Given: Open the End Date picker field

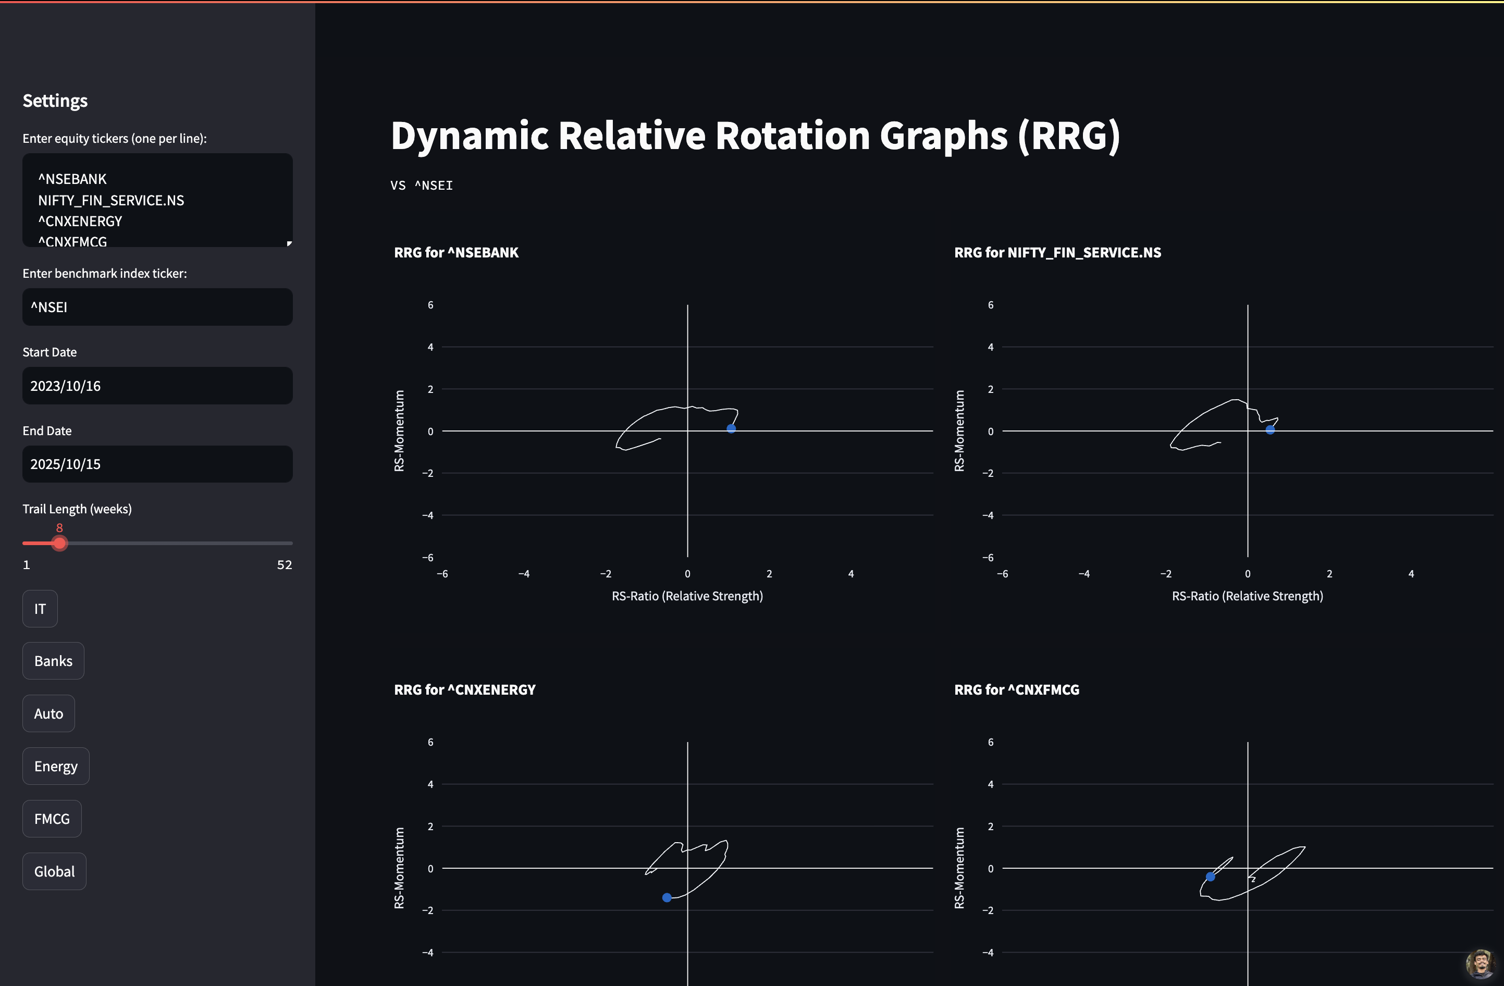Looking at the screenshot, I should coord(157,464).
